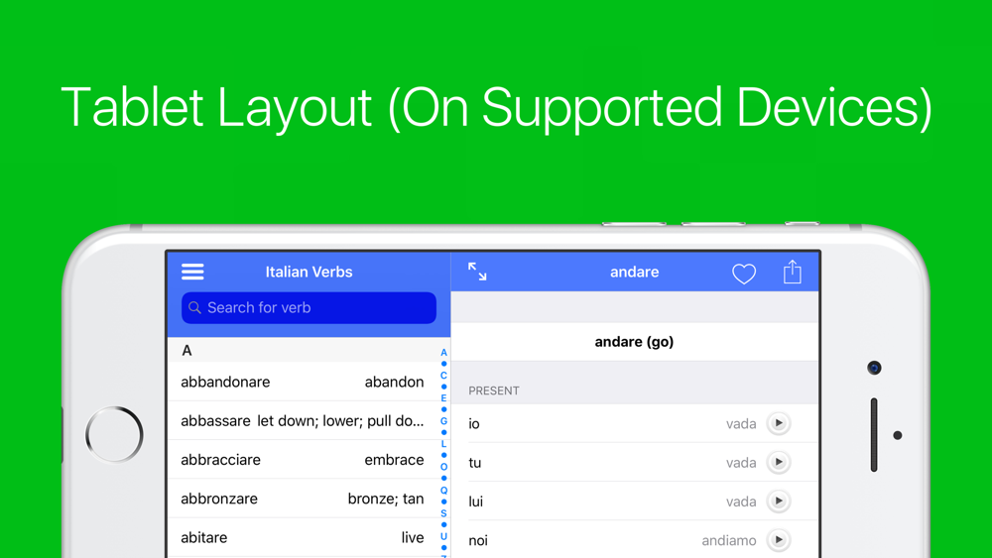
Task: Jump to letter C in index
Action: 443,376
